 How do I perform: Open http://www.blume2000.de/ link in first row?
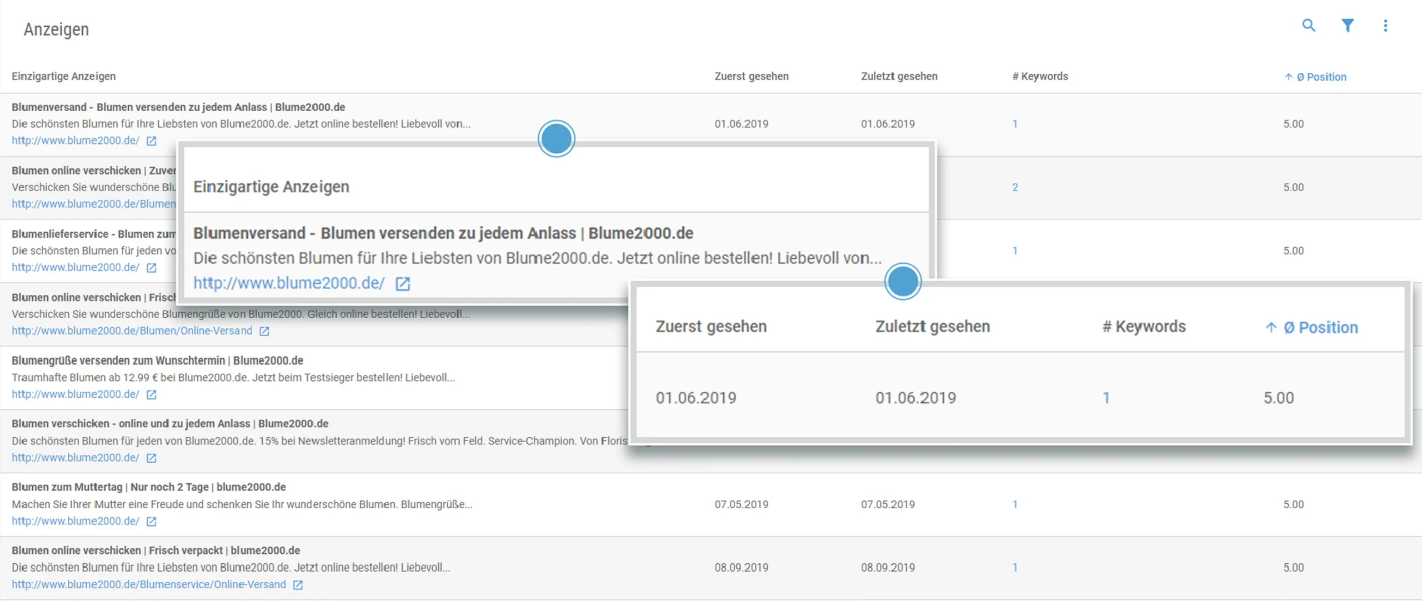76,141
